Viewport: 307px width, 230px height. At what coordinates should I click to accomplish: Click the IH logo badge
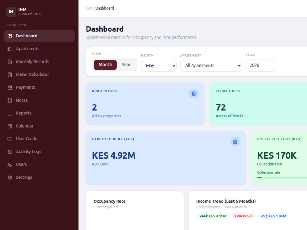(x=11, y=12)
